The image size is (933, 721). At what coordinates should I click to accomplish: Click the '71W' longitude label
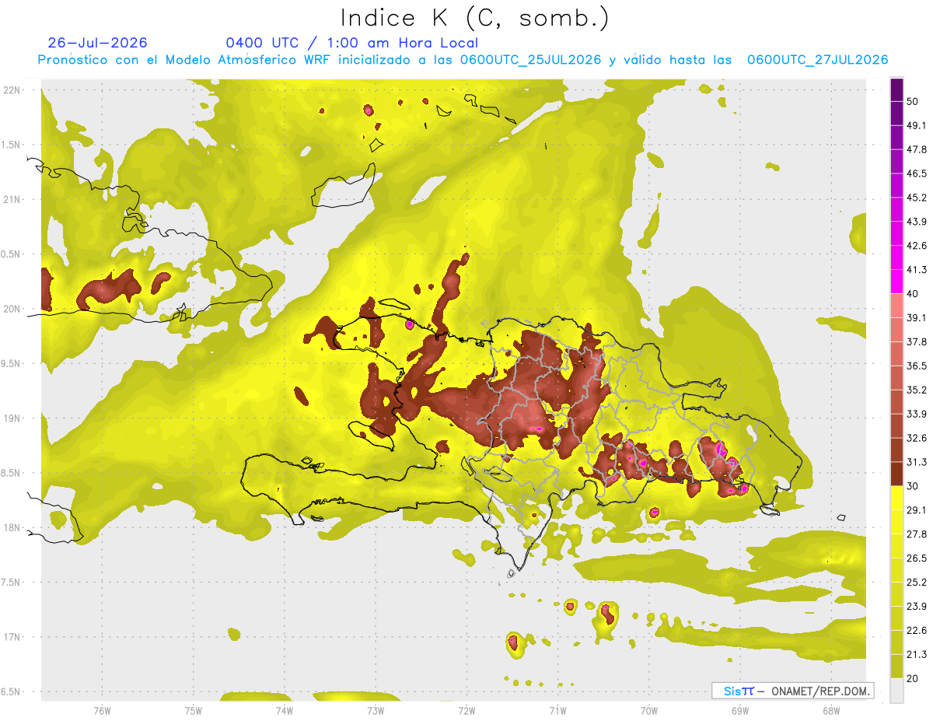pos(557,710)
